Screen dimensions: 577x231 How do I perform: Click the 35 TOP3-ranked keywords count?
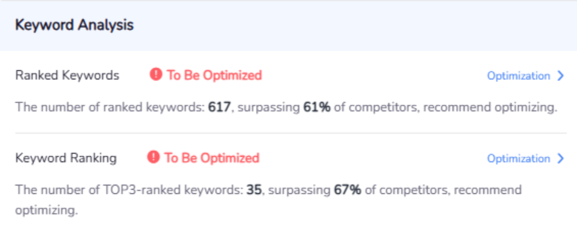pos(254,190)
